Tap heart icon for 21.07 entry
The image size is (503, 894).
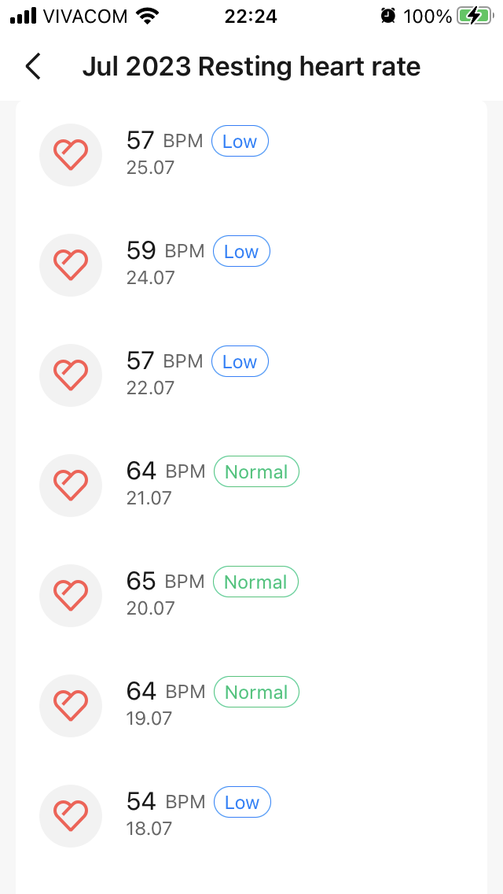pyautogui.click(x=71, y=486)
